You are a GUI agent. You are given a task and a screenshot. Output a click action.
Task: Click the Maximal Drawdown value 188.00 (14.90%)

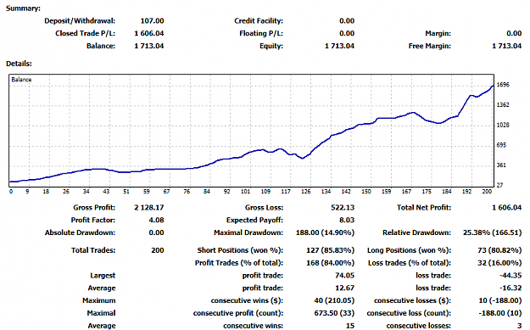pyautogui.click(x=325, y=232)
